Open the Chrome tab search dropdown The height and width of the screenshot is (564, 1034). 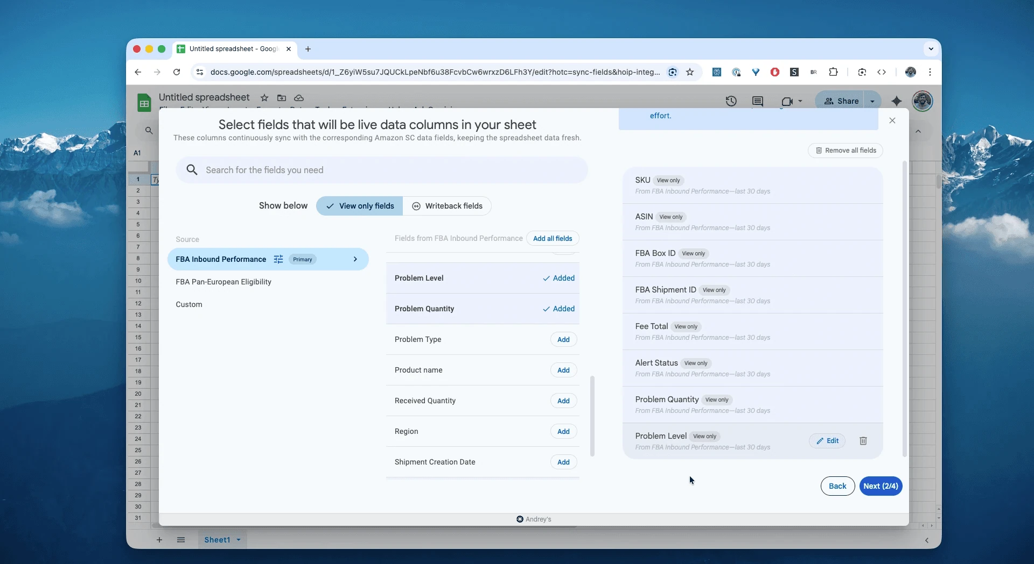click(x=931, y=49)
